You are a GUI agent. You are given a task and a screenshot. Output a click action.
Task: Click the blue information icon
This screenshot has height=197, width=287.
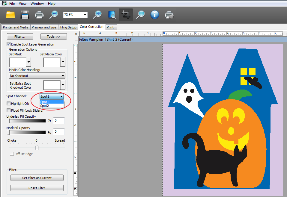155,14
